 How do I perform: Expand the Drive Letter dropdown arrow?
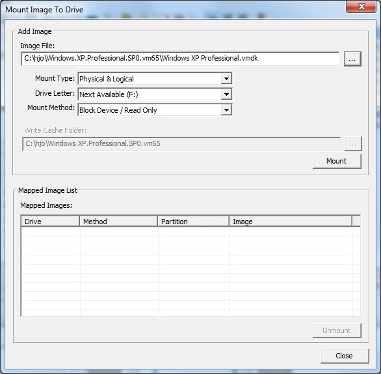click(226, 94)
